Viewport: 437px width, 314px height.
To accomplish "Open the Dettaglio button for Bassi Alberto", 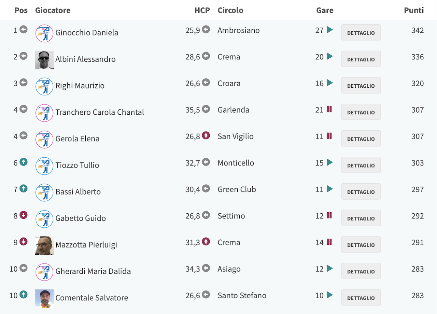I will tap(361, 192).
